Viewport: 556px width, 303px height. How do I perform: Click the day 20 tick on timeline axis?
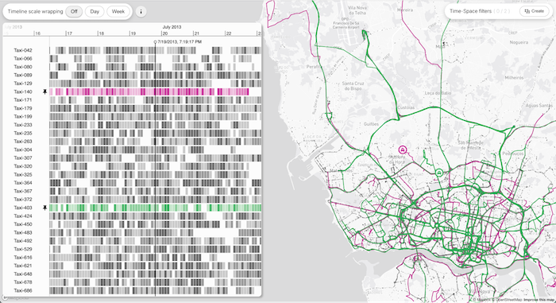(165, 33)
